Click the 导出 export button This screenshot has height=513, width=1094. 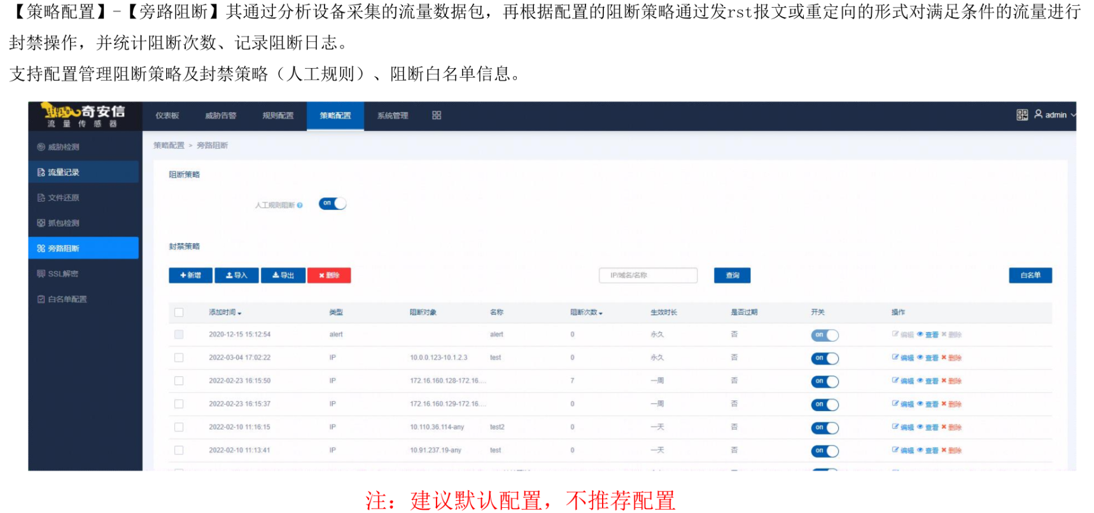283,275
